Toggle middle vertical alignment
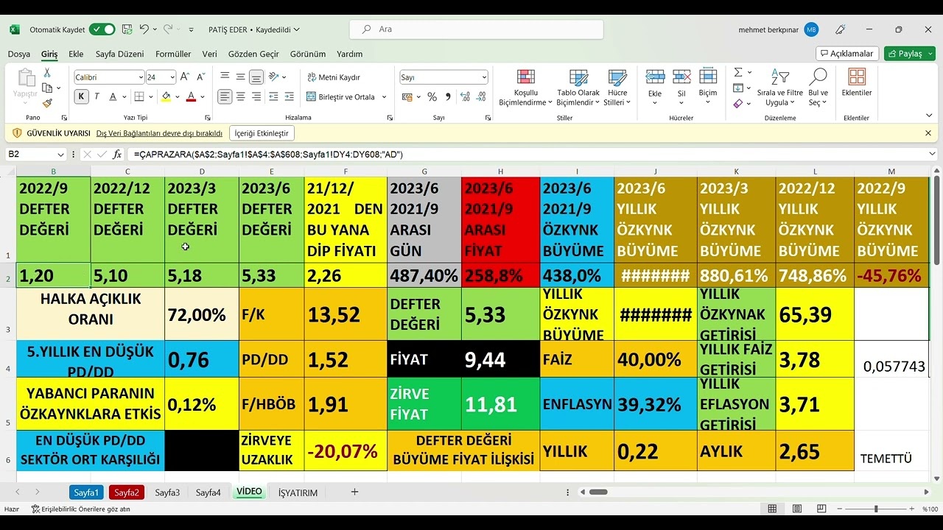 pos(241,77)
